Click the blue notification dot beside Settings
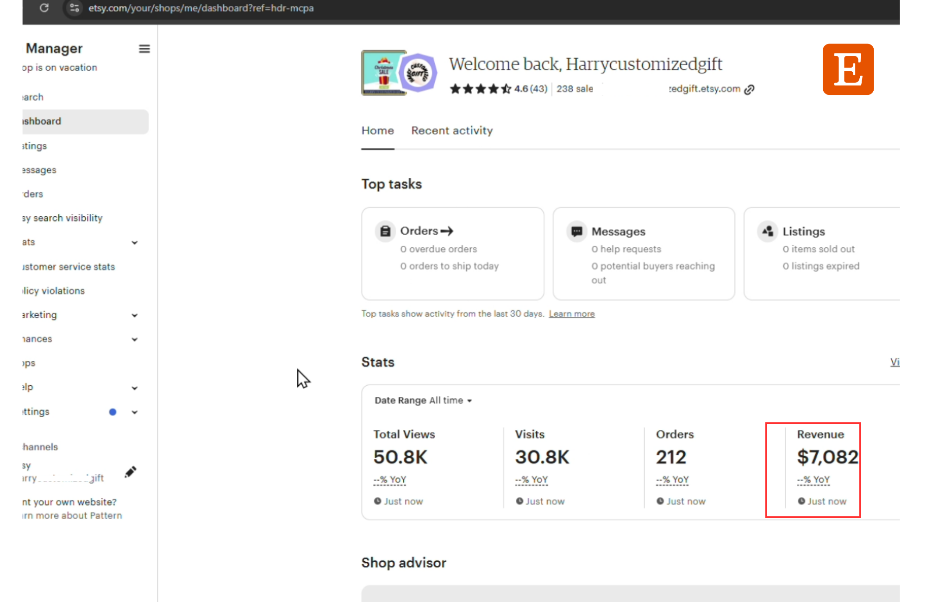The width and height of the screenshot is (926, 602). 113,412
